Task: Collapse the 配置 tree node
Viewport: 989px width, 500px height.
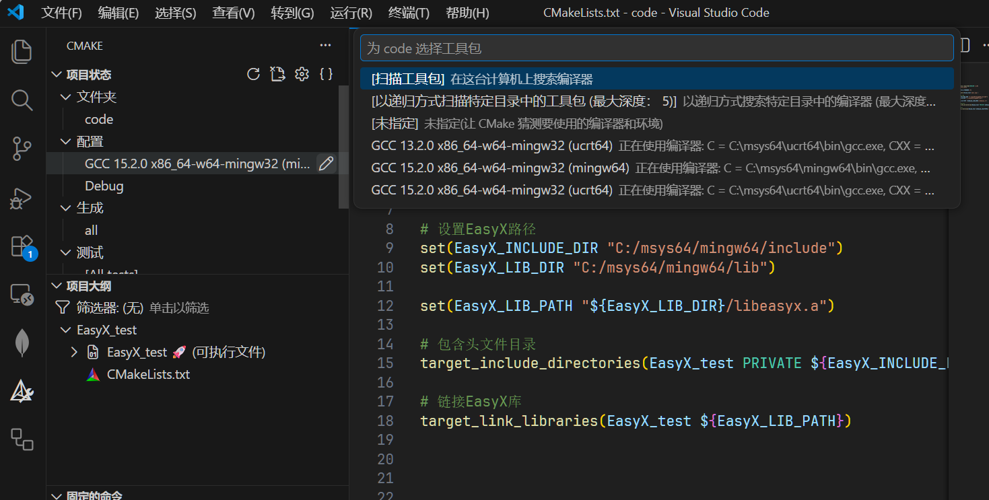Action: [66, 141]
